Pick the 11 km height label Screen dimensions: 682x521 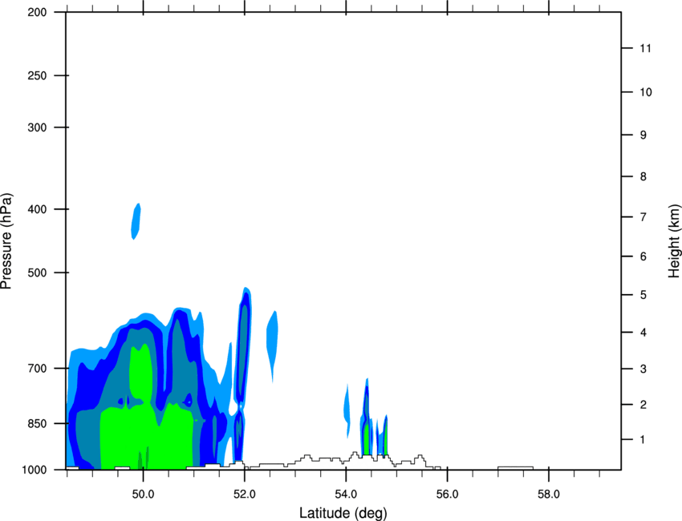645,48
